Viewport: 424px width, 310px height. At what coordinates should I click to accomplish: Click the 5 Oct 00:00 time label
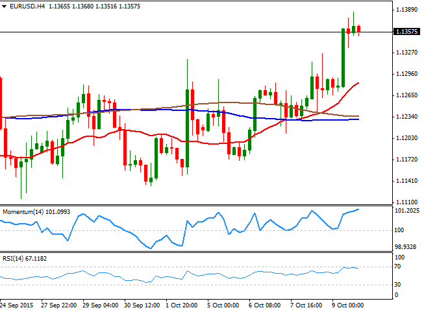[x=225, y=305]
